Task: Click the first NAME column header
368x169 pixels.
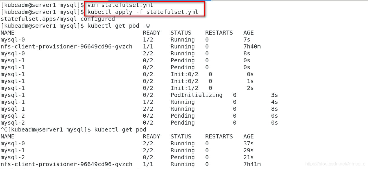Action: [8, 33]
